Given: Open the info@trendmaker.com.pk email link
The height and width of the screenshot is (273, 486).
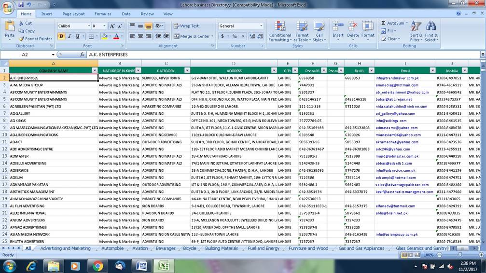Looking at the screenshot, I should click(397, 78).
